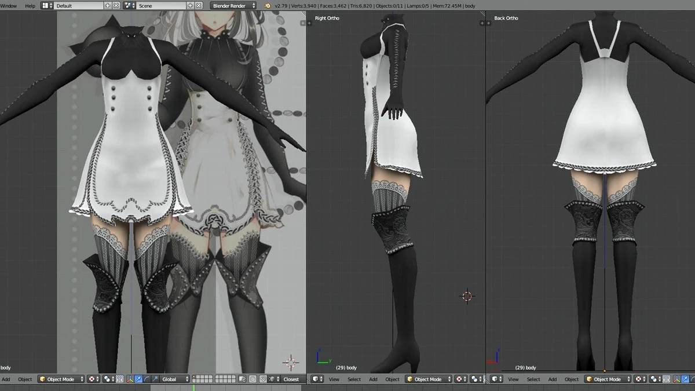Open Select menu in Back Ortho viewport

coord(533,379)
